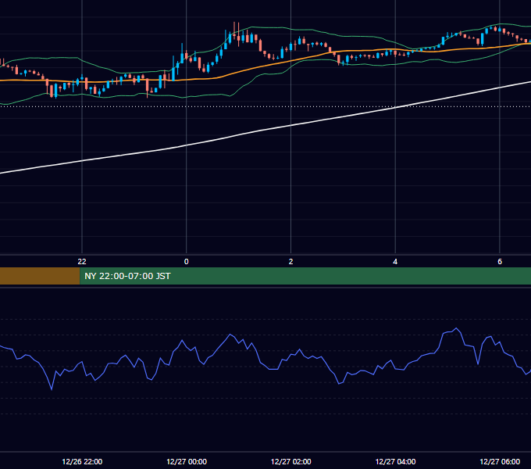Click the 12/27 00:00 date label
The width and height of the screenshot is (531, 469).
[187, 461]
